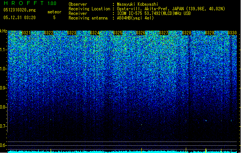Click the 0329 time marker
This screenshot has height=153, width=241.
pos(210,33)
